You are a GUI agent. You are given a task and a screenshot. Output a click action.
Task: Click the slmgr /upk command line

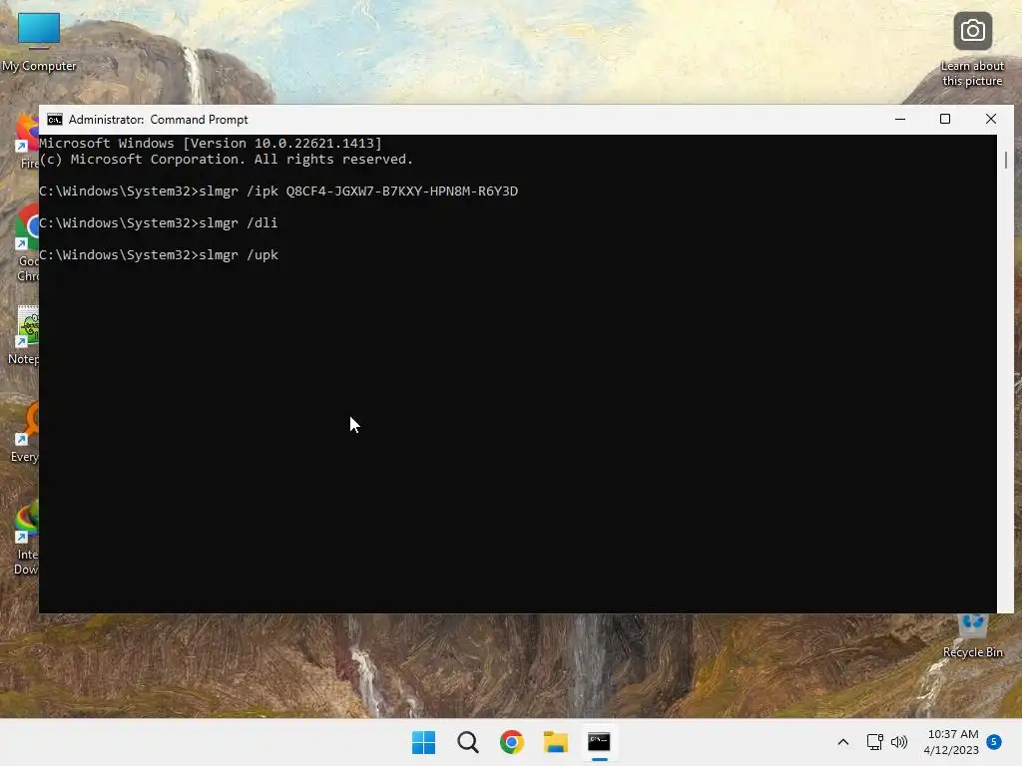(x=159, y=254)
